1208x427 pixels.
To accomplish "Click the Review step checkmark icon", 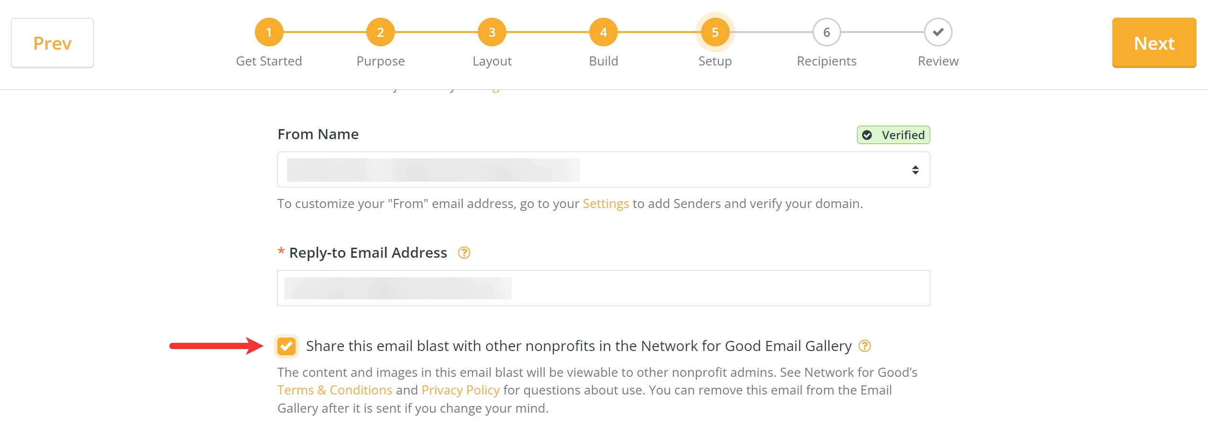I will [938, 32].
